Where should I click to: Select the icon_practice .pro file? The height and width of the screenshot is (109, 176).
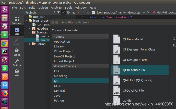tap(41, 24)
